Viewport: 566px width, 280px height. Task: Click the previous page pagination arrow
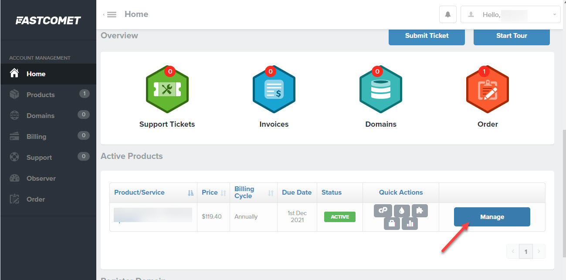click(513, 252)
